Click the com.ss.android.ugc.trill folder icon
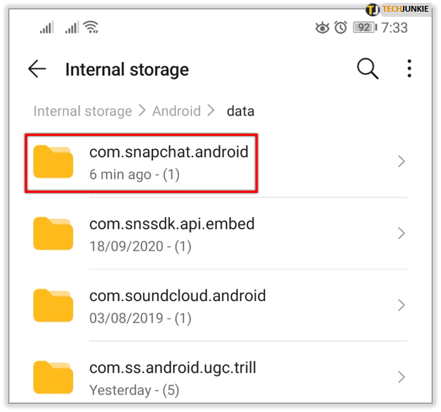The width and height of the screenshot is (441, 412). point(53,377)
